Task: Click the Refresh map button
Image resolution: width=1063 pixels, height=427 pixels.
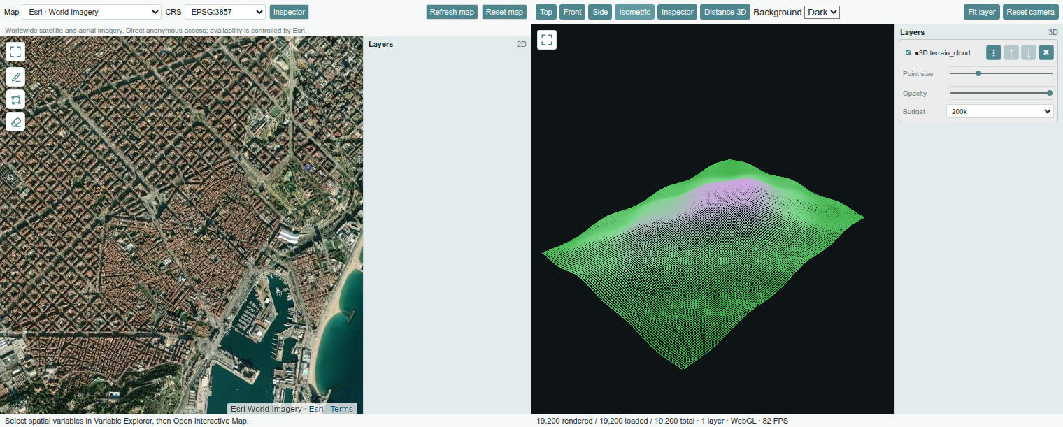Action: 452,12
